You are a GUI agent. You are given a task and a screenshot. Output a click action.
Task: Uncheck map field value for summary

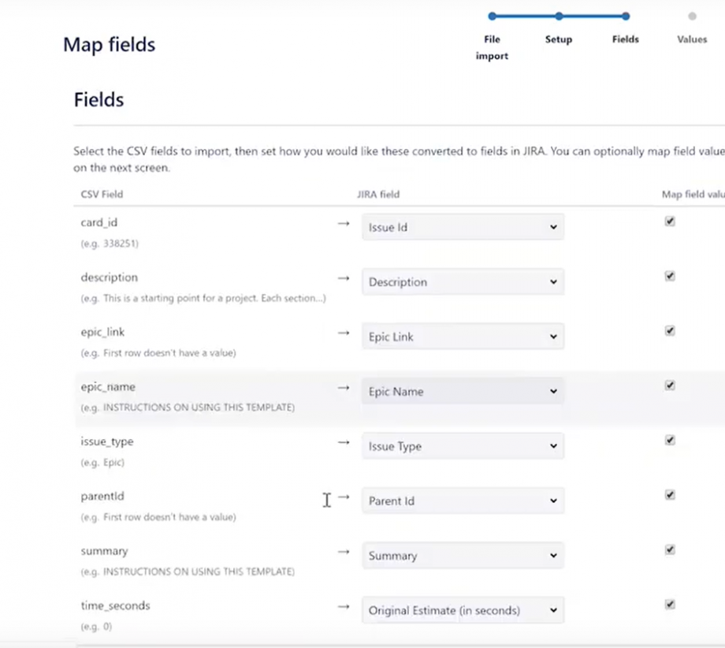670,549
